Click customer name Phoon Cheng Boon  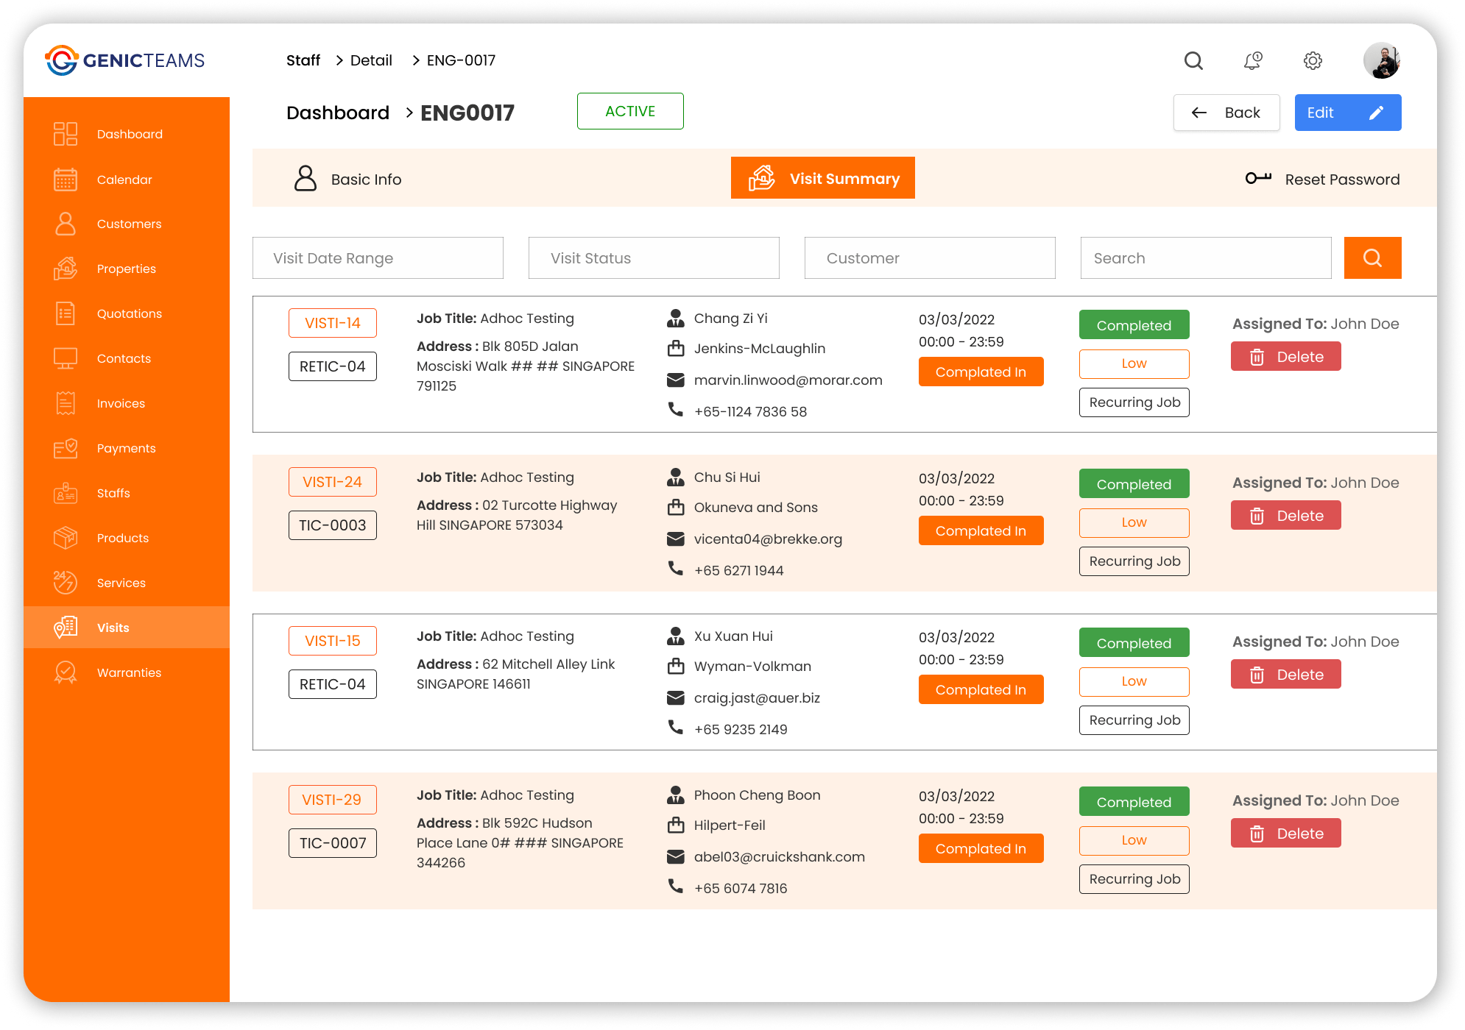click(x=757, y=795)
